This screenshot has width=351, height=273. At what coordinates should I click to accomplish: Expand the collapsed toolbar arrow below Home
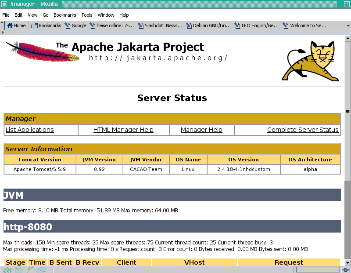3,32
